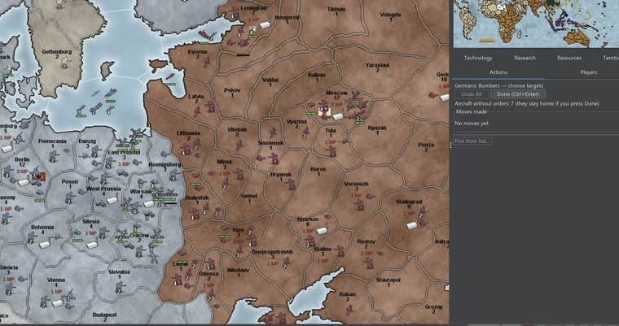Open the Resources tab
This screenshot has height=326, width=619.
pos(569,58)
